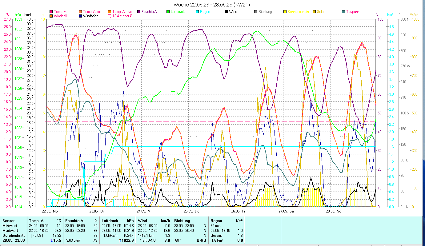Click the "Solar" legend label
The height and width of the screenshot is (246, 425).
point(321,12)
